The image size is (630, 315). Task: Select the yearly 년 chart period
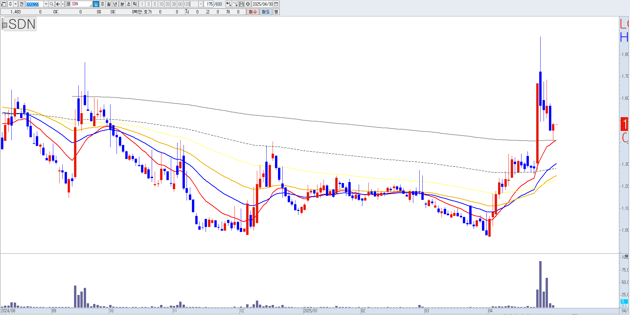[115, 4]
